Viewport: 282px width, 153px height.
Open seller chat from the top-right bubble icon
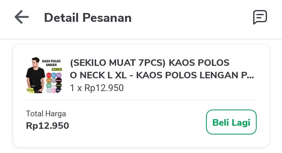coord(260,17)
